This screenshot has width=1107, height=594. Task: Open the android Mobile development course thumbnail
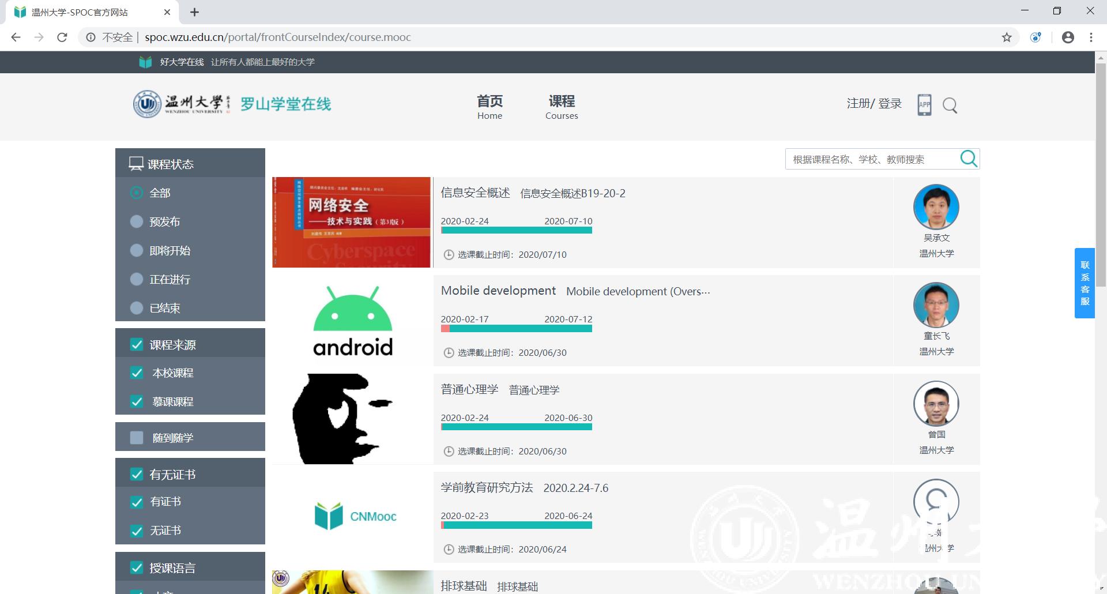click(x=352, y=321)
